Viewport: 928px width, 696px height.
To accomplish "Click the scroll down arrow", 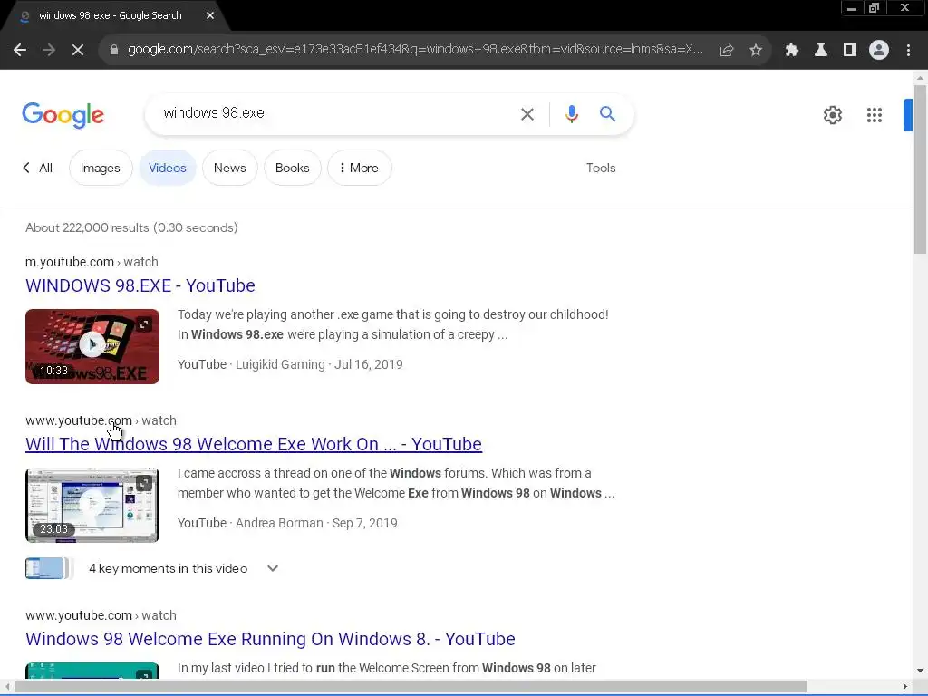I will [920, 670].
